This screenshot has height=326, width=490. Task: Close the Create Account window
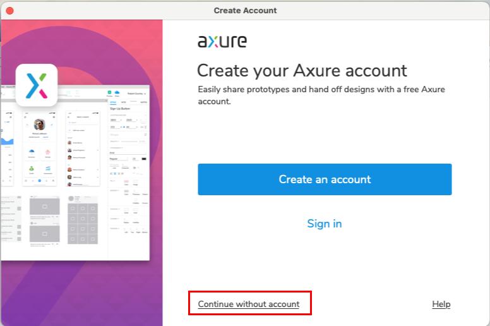pos(9,10)
